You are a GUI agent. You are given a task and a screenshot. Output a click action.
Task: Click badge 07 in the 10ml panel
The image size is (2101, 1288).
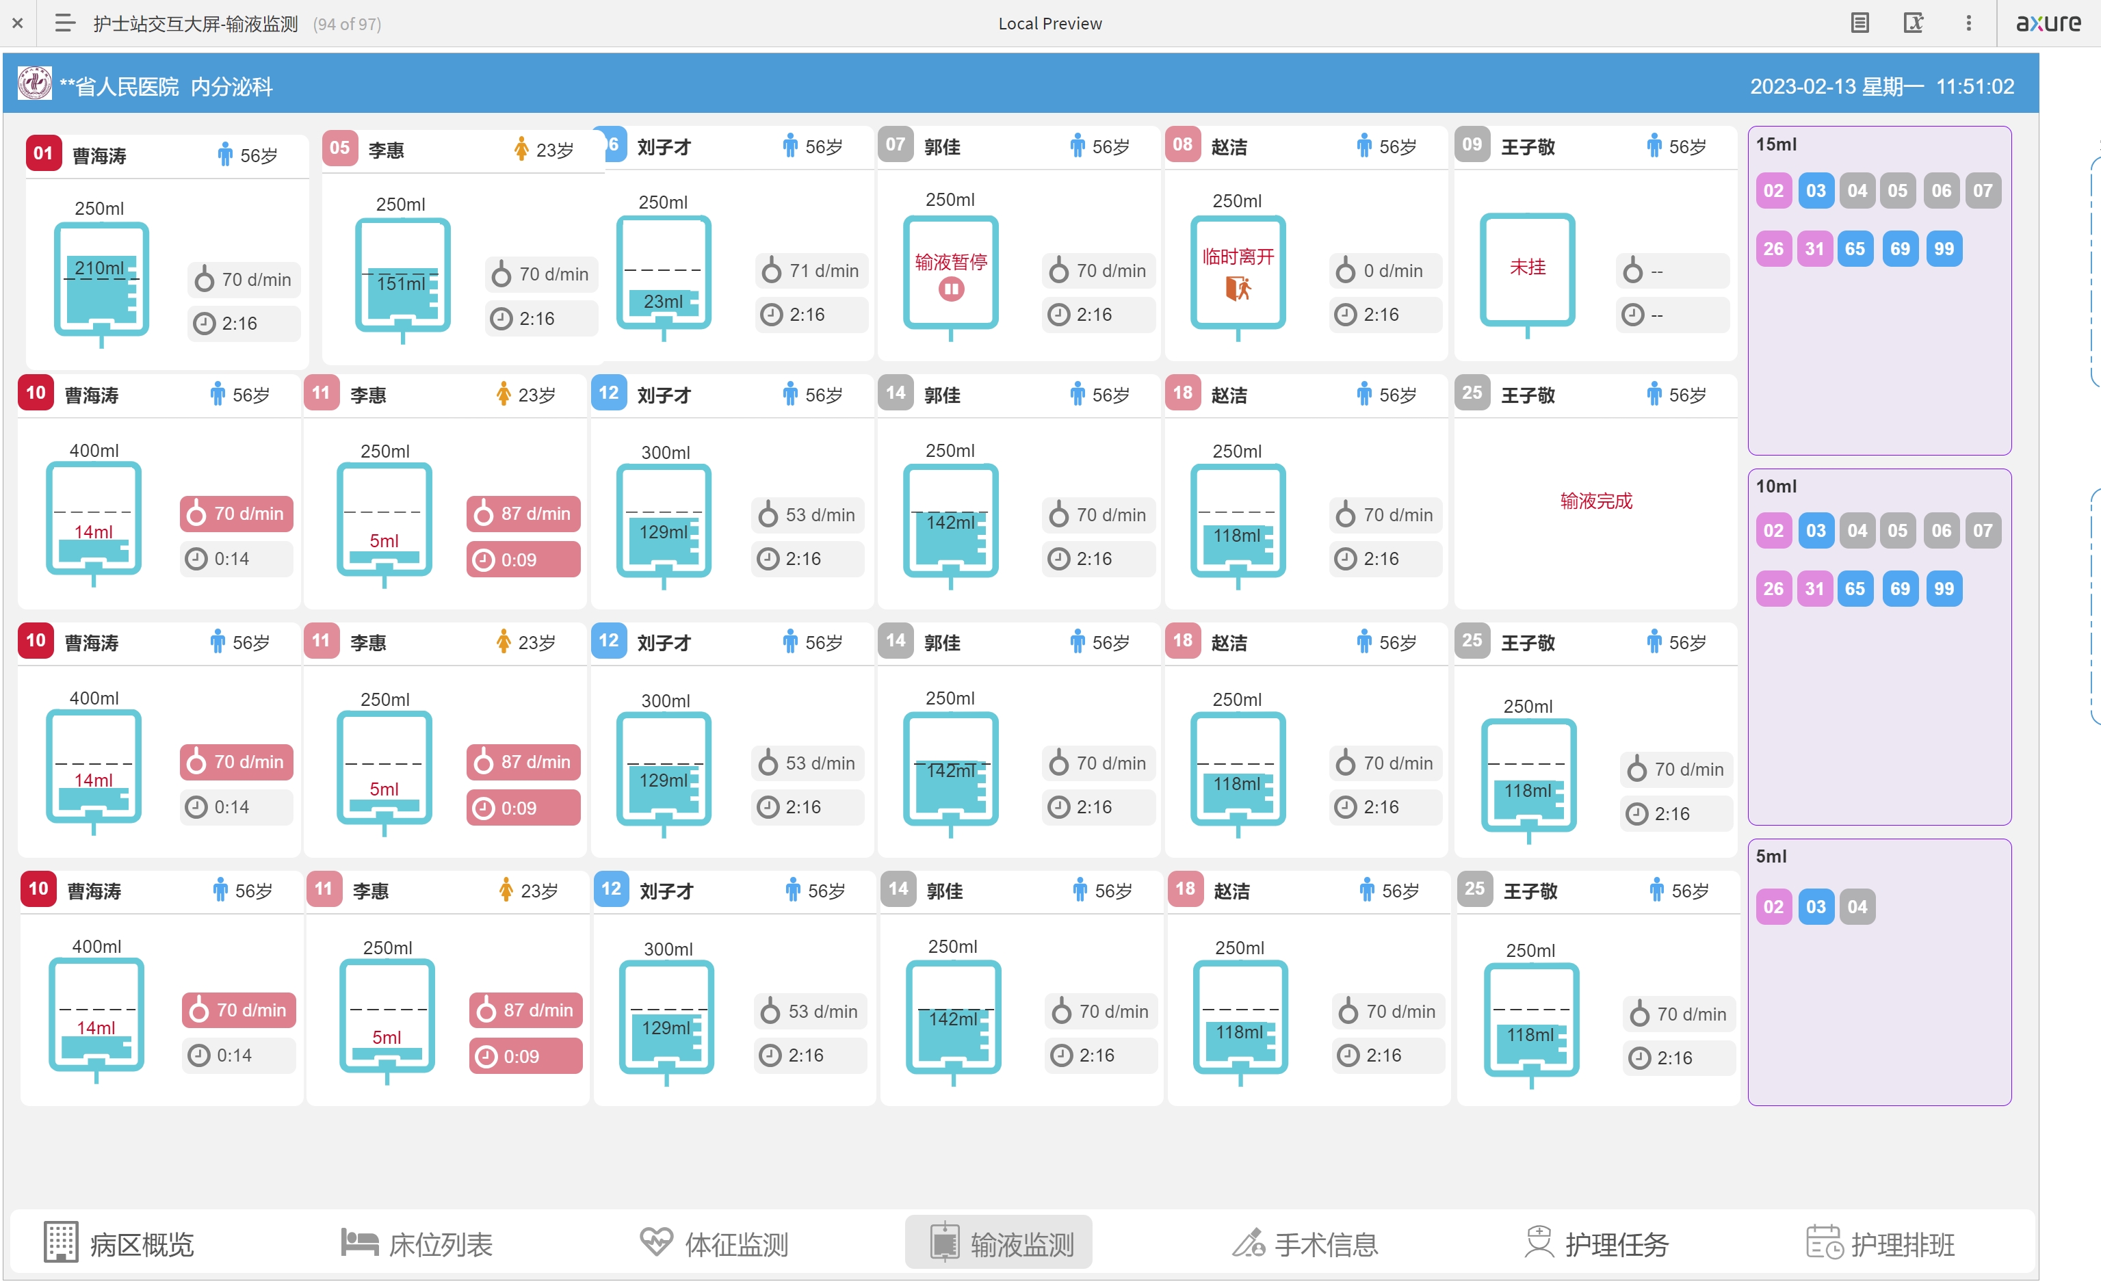(x=1983, y=531)
